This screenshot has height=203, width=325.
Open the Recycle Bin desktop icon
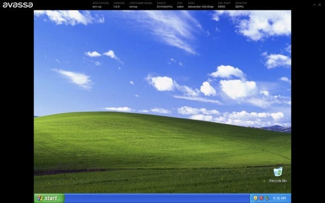point(278,172)
